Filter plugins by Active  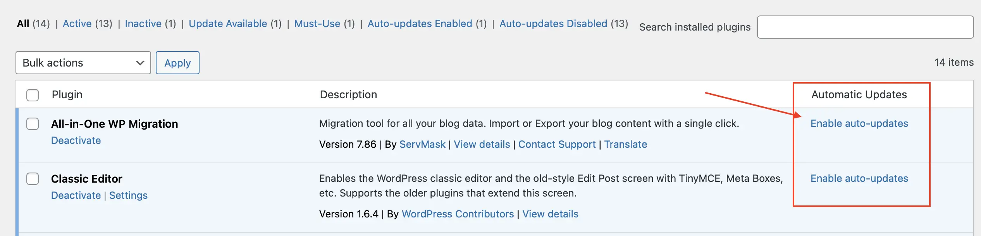tap(77, 24)
